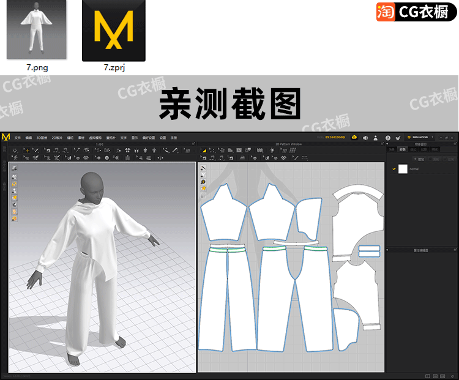Switch to the 织物 tab
This screenshot has width=459, height=380.
coord(402,149)
